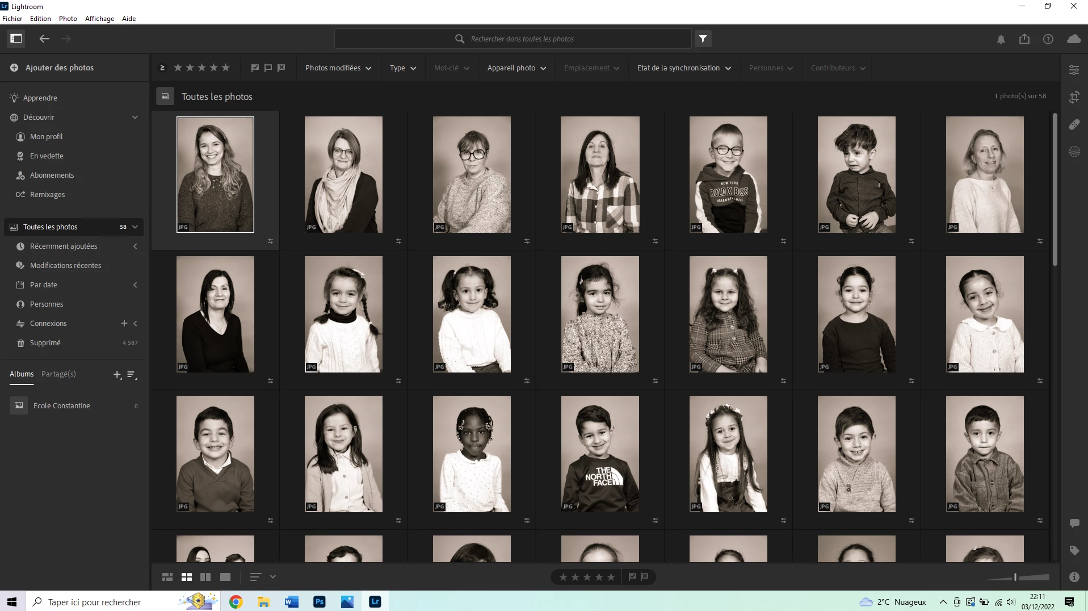Go back with the left arrow

pyautogui.click(x=44, y=39)
